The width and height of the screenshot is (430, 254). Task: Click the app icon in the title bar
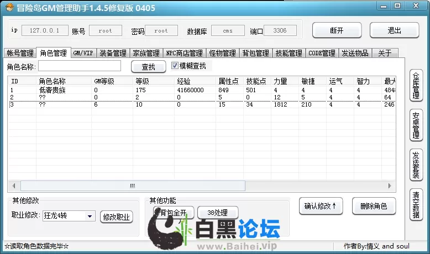(8, 7)
